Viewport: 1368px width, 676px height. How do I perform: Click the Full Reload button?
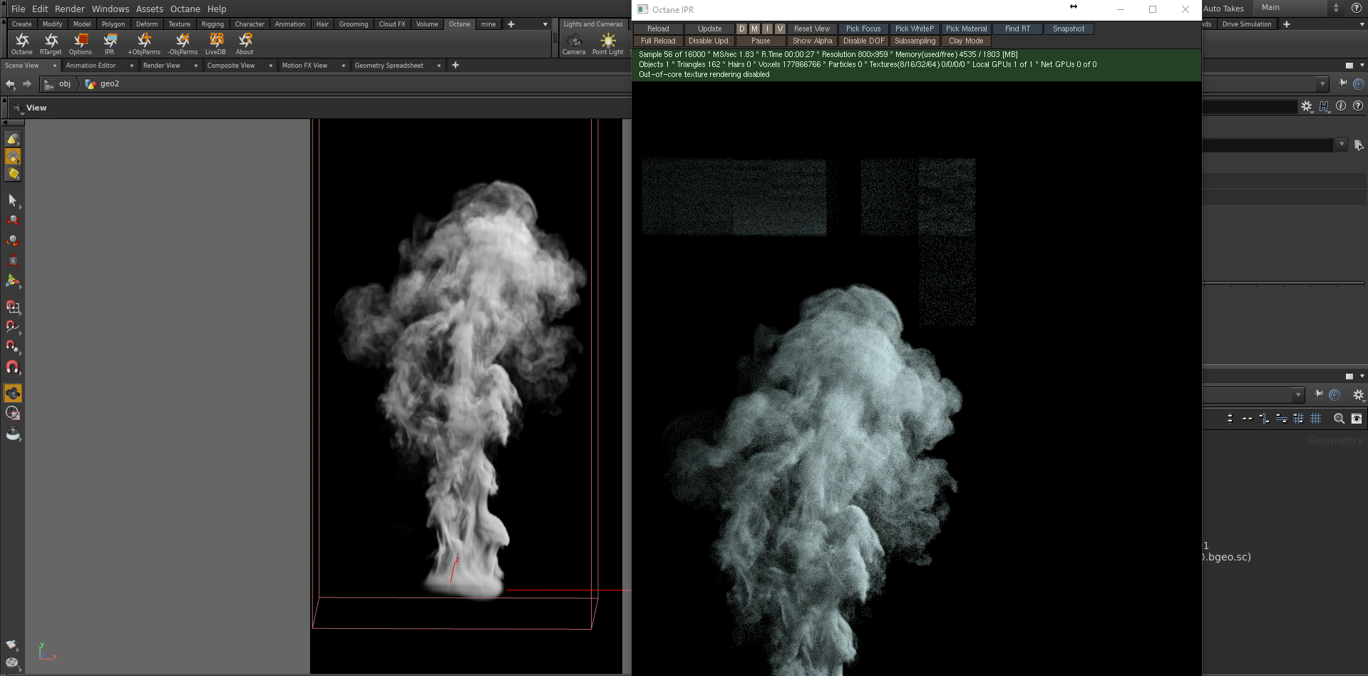tap(657, 41)
